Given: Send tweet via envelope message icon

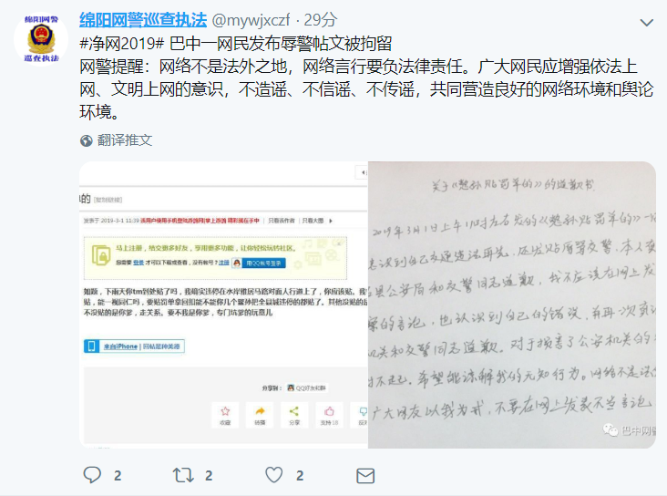Looking at the screenshot, I should point(365,476).
